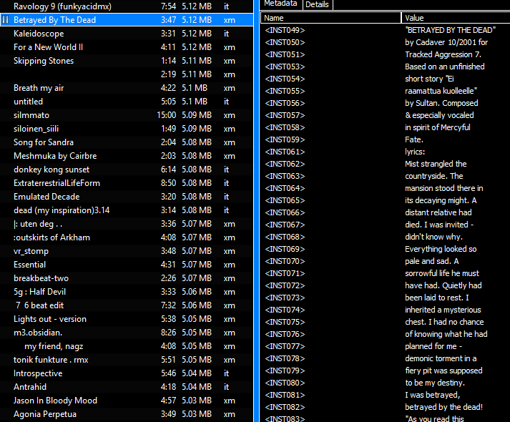510x422 pixels.
Task: Select the m3.obsidian. track
Action: point(37,333)
